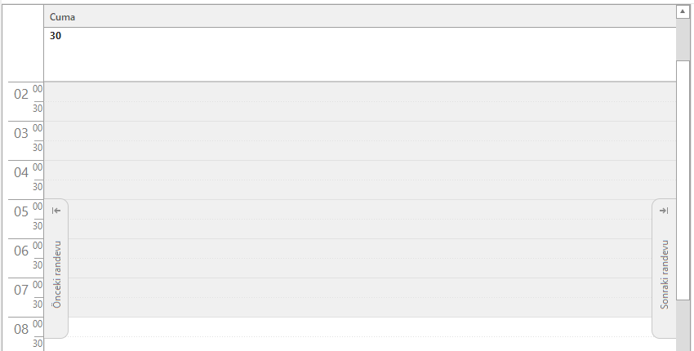This screenshot has width=694, height=351.
Task: Click scrollbar track below the thumb
Action: point(683,326)
